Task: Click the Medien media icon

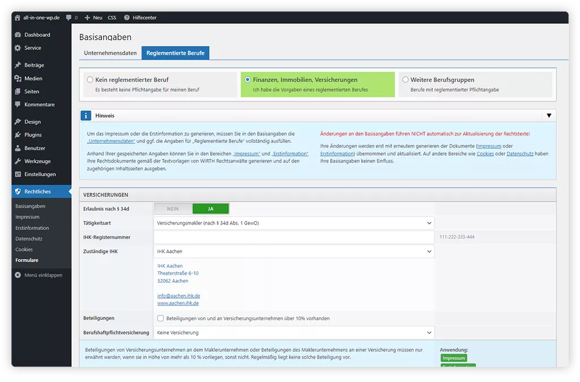Action: (18, 78)
